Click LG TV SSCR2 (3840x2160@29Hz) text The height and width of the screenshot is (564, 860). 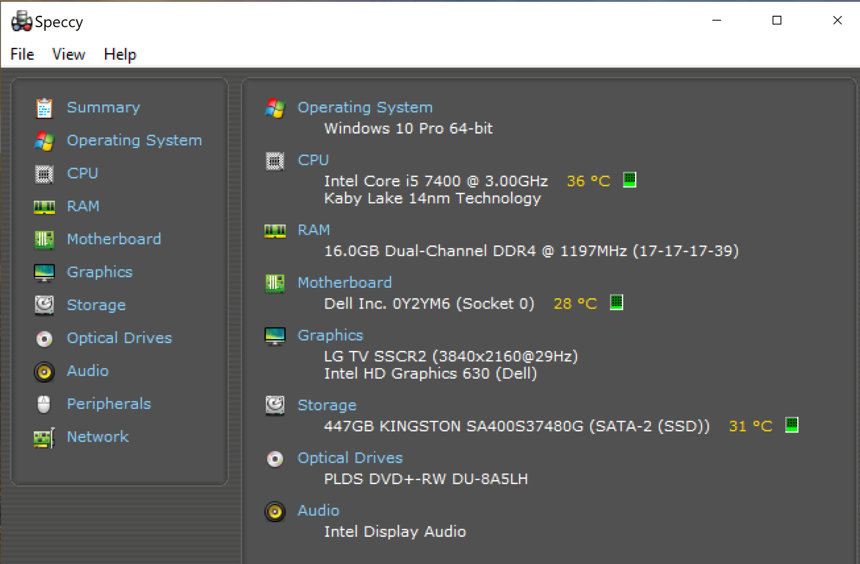(451, 357)
